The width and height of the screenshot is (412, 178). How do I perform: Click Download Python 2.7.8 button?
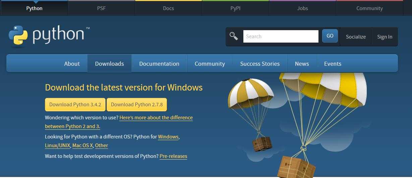(x=137, y=104)
